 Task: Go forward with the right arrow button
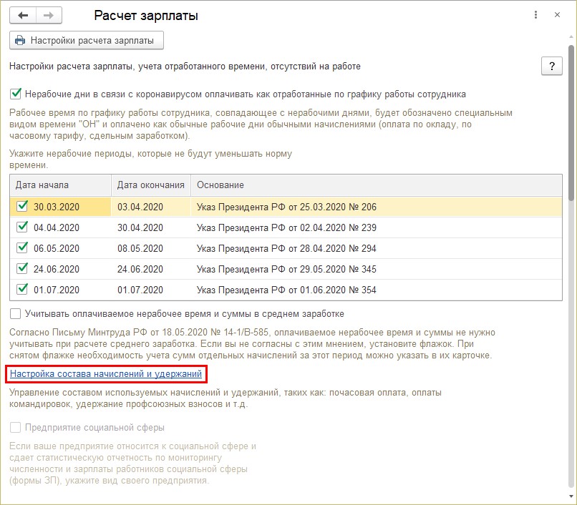pyautogui.click(x=49, y=16)
